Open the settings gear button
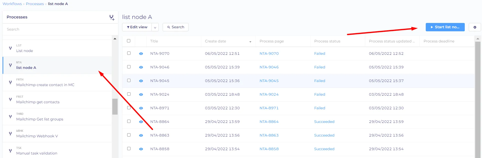 [x=475, y=27]
